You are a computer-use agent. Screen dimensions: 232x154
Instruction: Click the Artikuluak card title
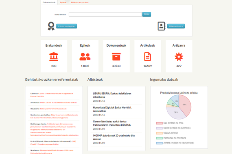[x=147, y=45]
